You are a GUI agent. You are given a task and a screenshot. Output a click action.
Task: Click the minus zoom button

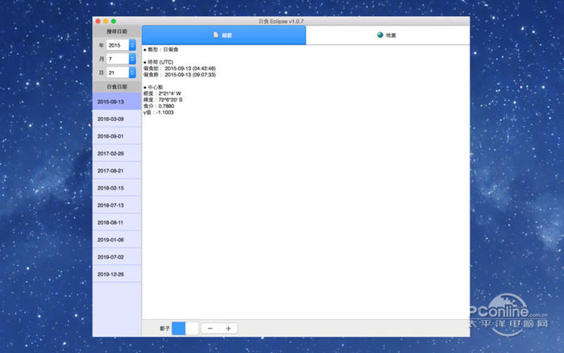pyautogui.click(x=210, y=329)
